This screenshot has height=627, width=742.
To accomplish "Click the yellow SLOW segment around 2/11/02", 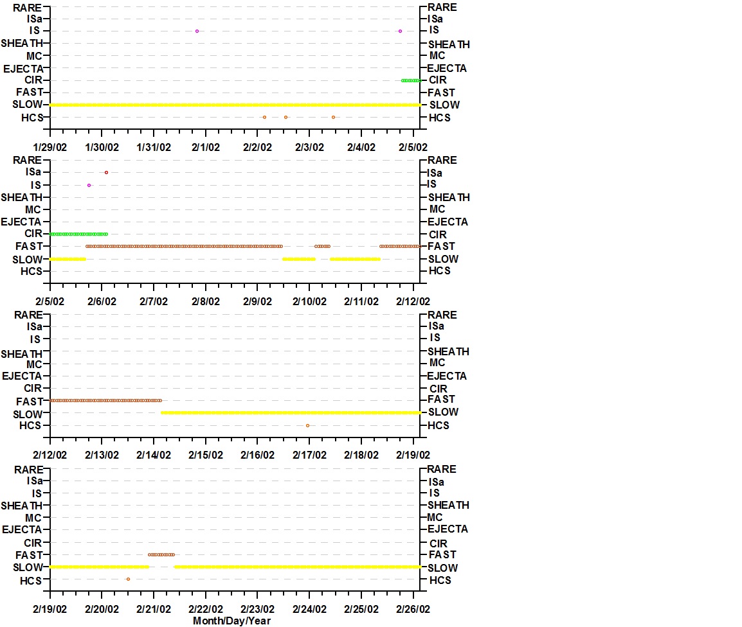I will (355, 259).
